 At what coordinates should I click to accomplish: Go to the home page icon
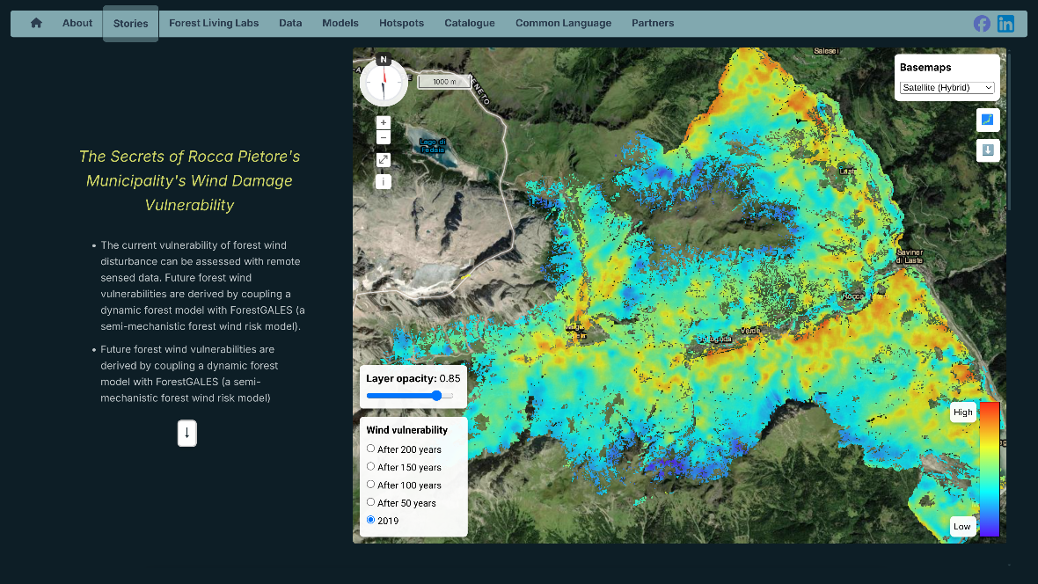(x=36, y=23)
